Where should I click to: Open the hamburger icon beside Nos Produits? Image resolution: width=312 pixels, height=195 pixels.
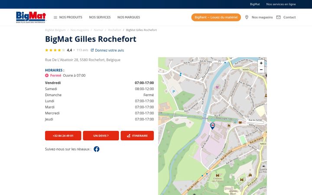[x=55, y=17]
